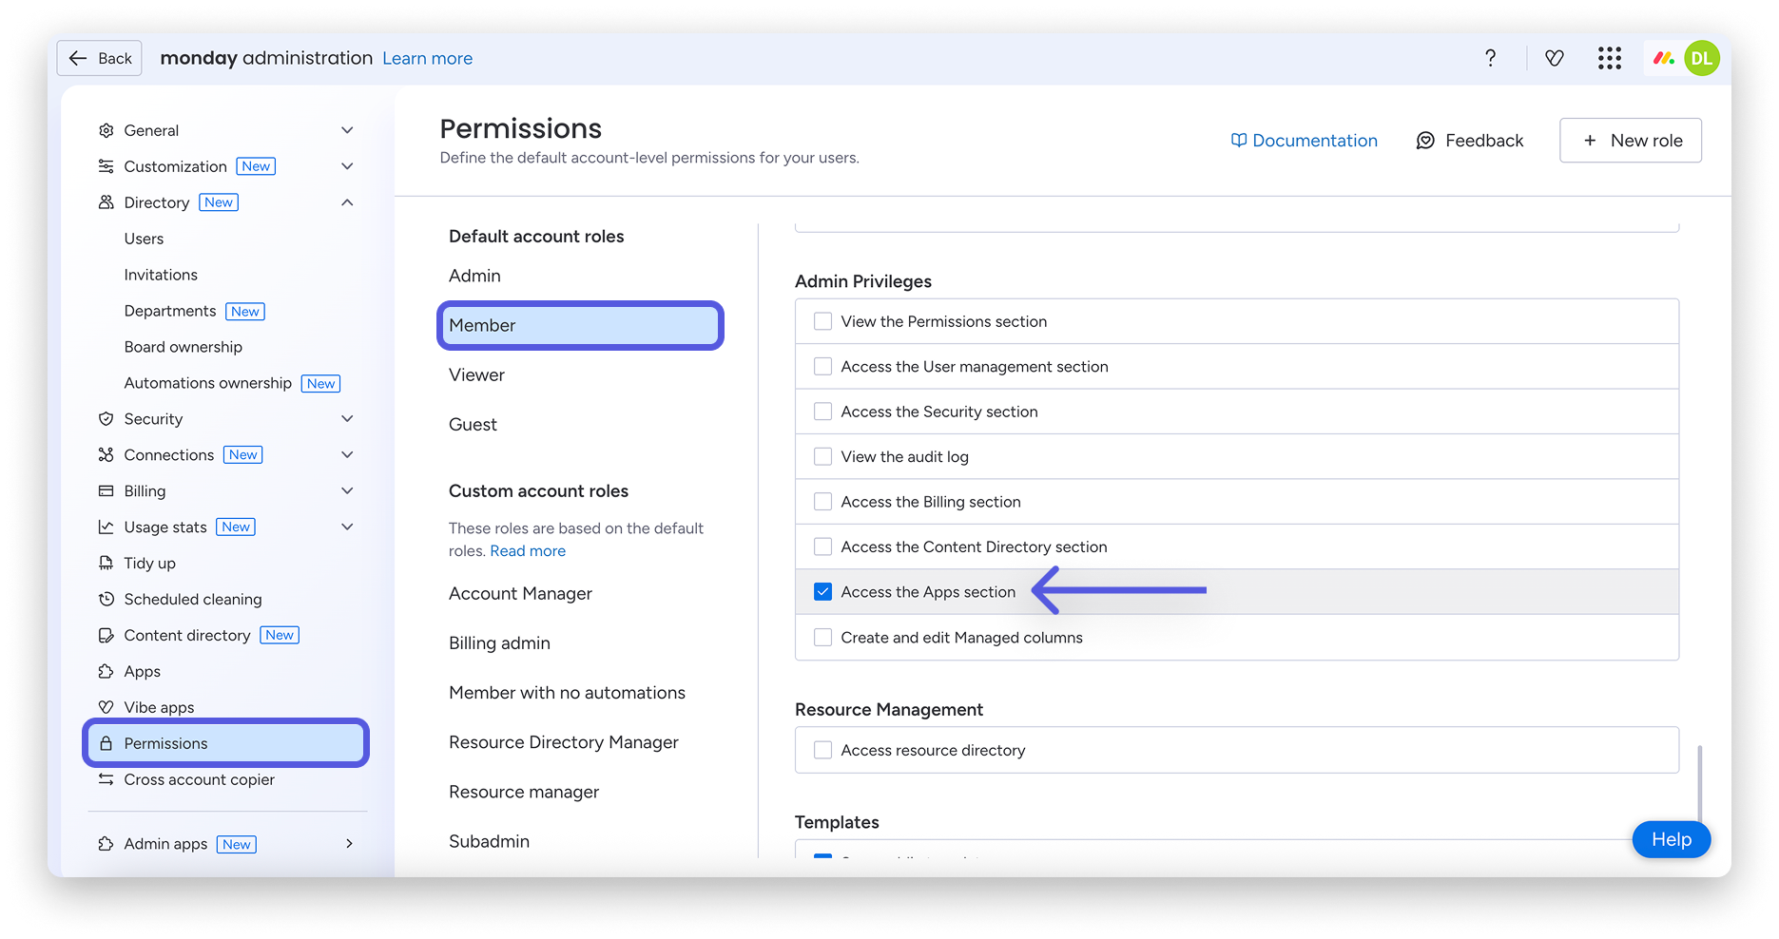
Task: Click the Admin apps puzzle icon
Action: pos(106,844)
